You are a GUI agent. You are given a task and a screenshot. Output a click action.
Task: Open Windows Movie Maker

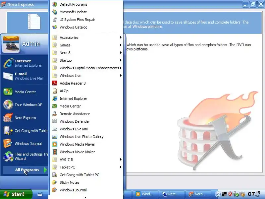[86, 152]
